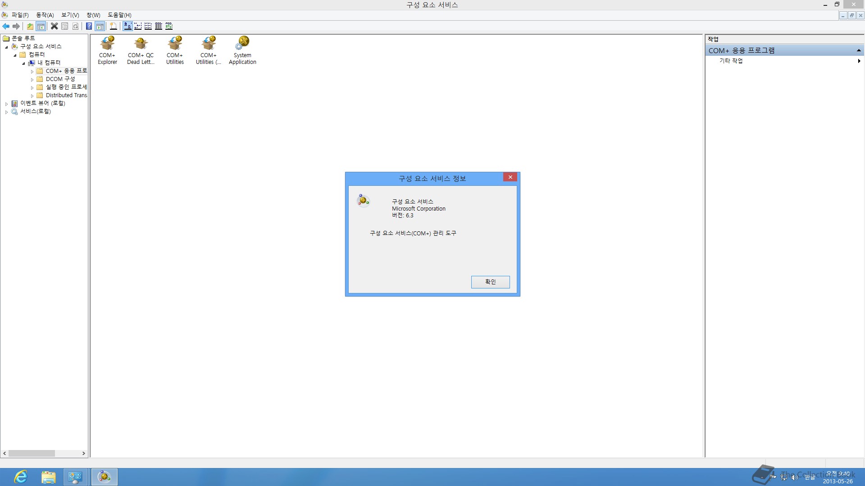Open the 창(W) menu

click(93, 15)
